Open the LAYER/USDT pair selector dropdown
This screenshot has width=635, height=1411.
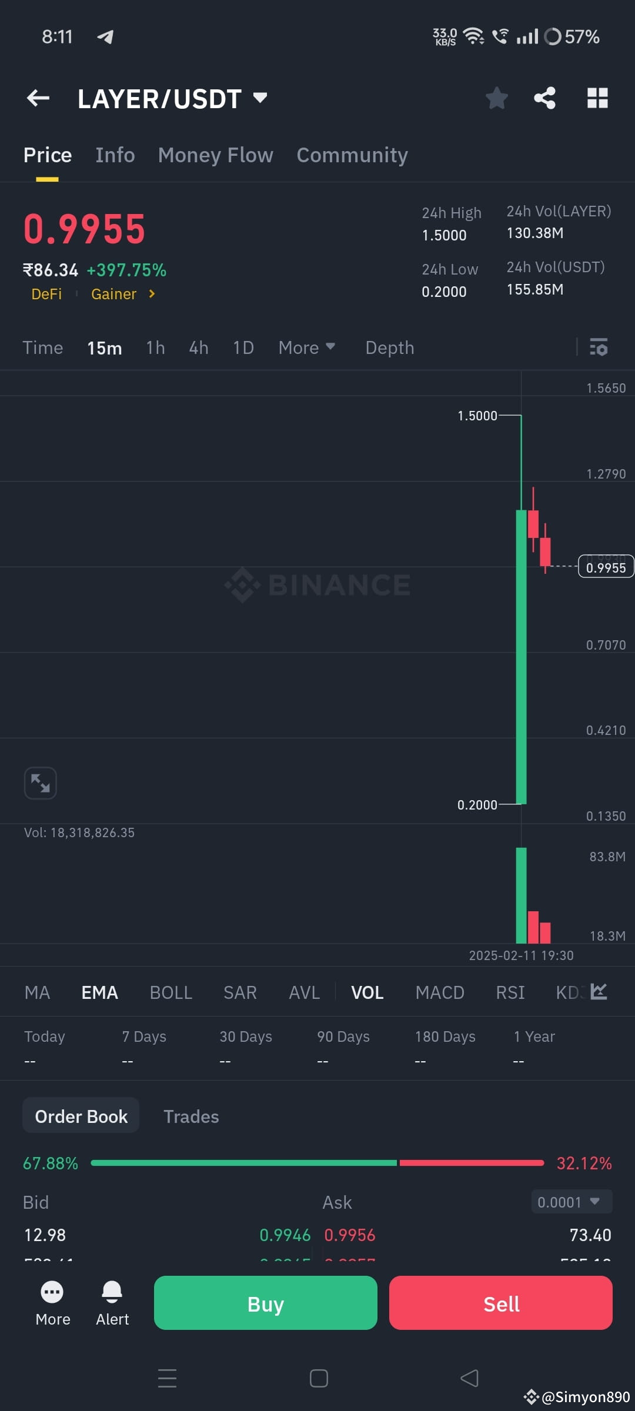coord(172,98)
